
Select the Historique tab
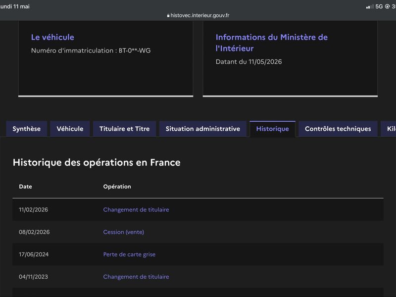click(273, 129)
